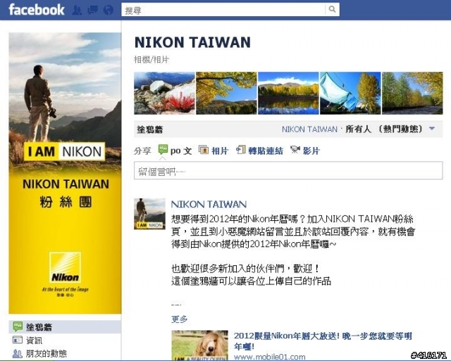Choose the 影片 video share option

tap(305, 150)
